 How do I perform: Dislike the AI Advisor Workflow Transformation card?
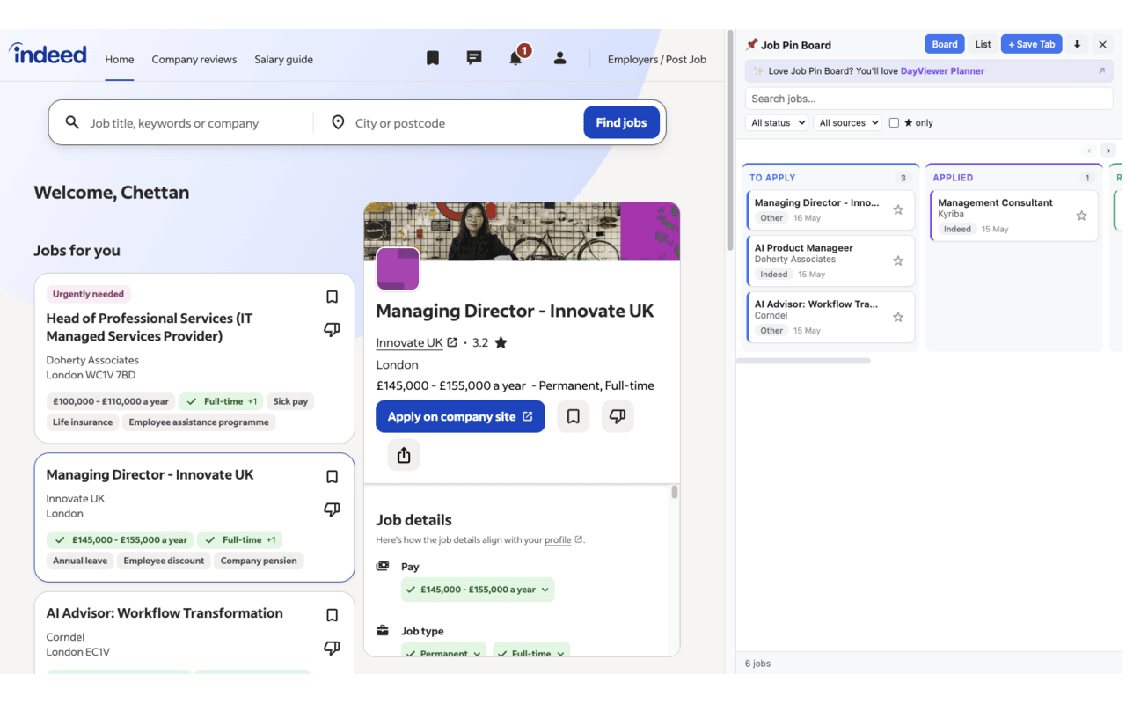pos(332,649)
